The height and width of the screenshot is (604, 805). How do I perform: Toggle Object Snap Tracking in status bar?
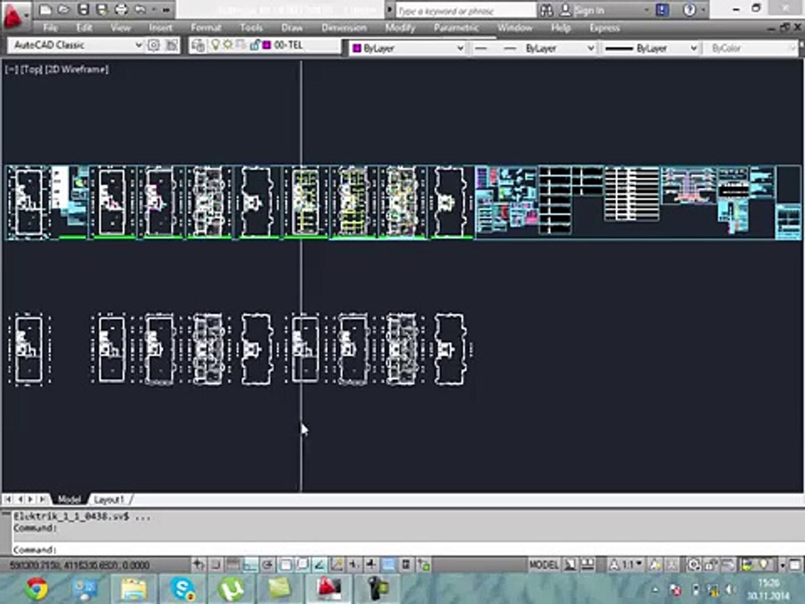click(x=319, y=565)
